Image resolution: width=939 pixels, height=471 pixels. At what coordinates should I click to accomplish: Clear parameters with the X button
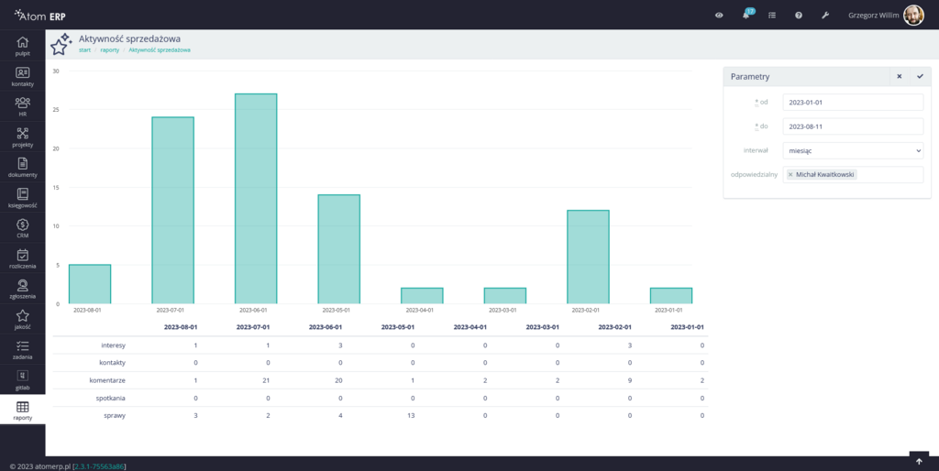coord(899,77)
